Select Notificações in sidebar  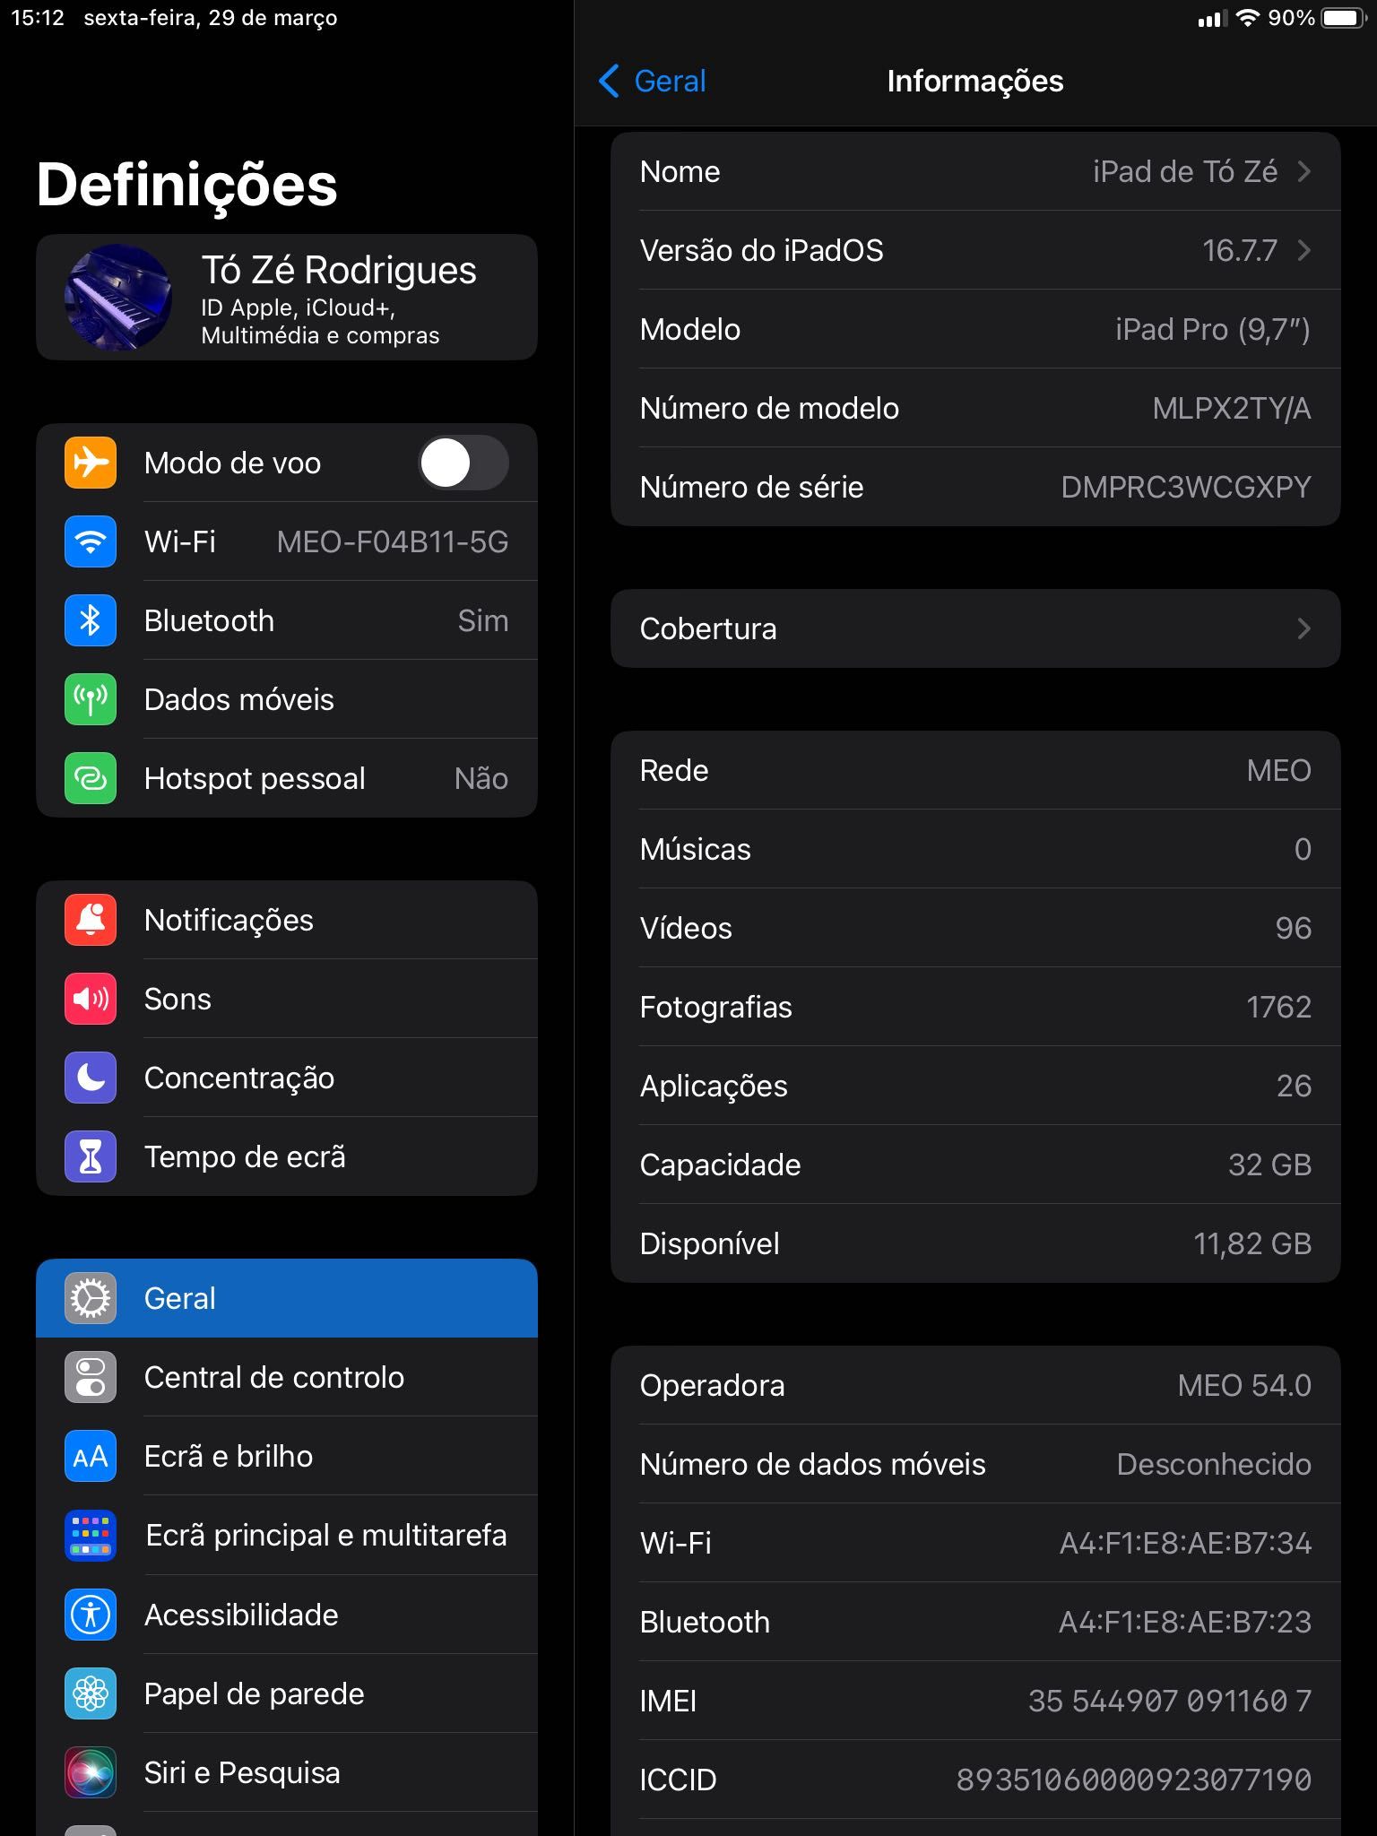[287, 920]
